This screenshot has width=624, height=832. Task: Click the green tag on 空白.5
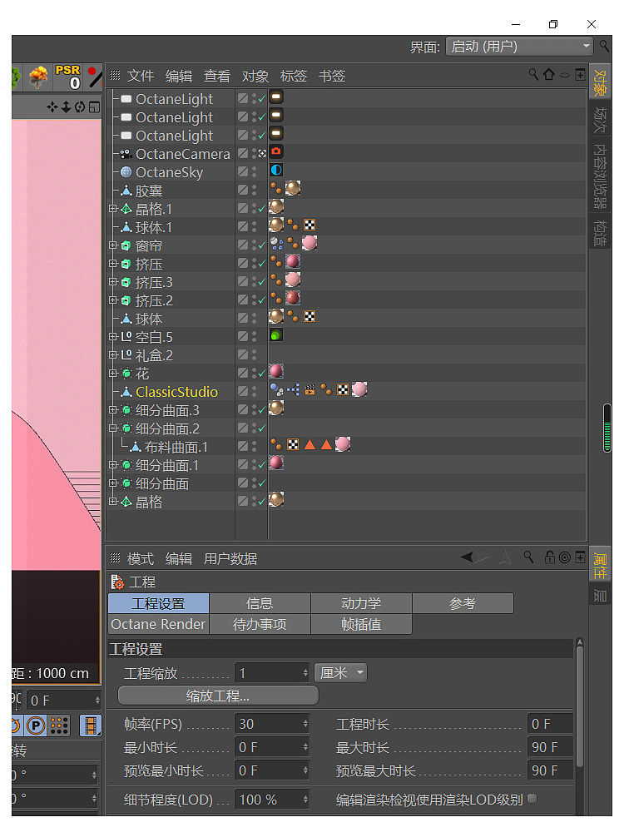(276, 335)
